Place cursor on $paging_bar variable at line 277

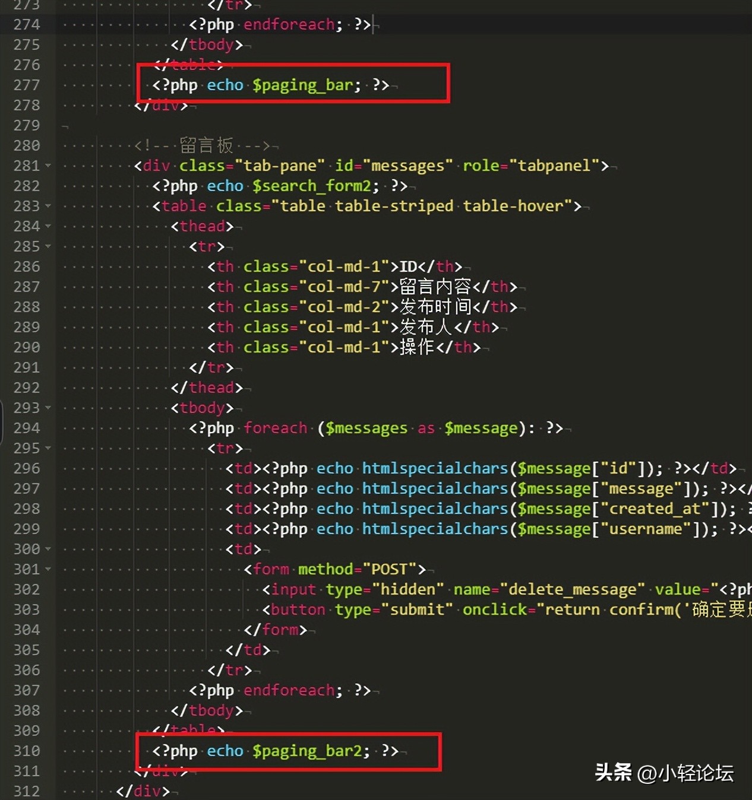(303, 85)
